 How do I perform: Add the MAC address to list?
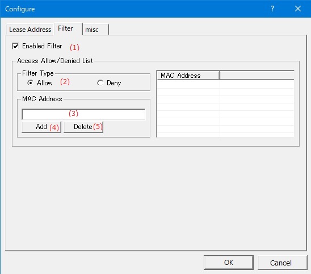[x=41, y=127]
